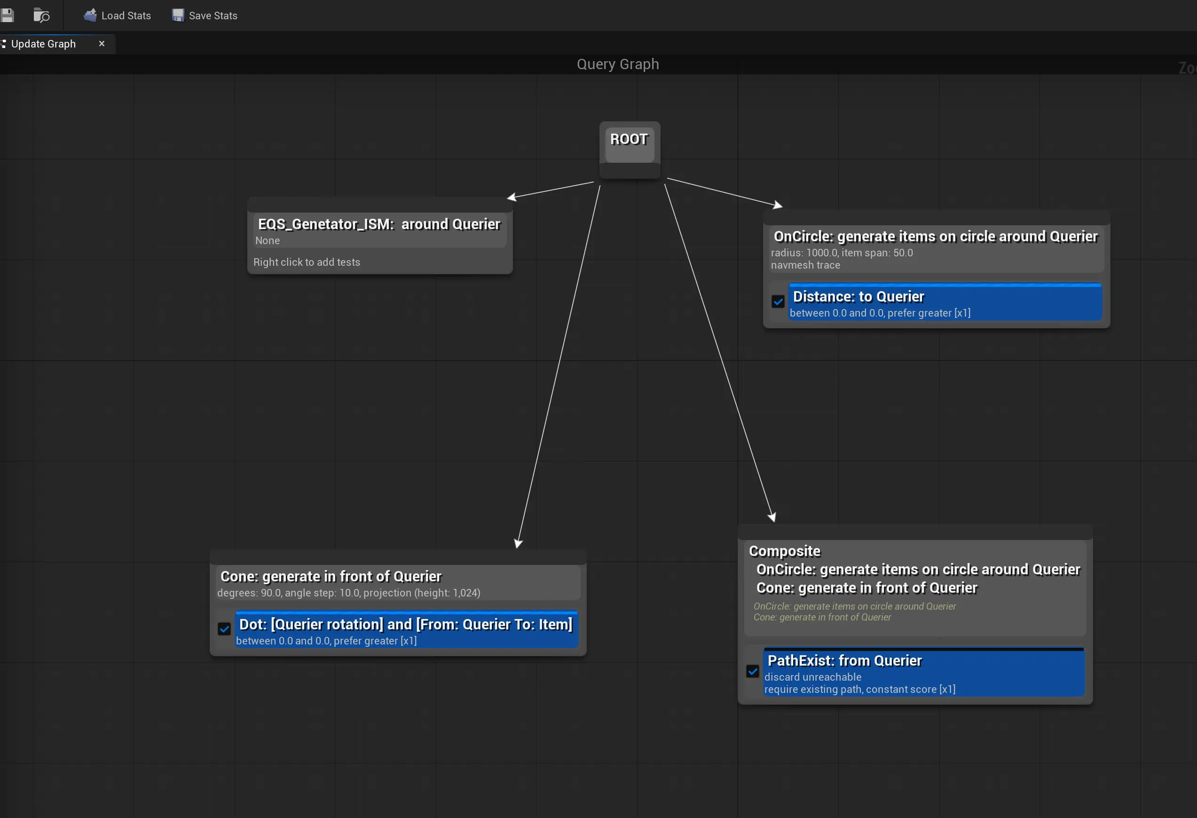This screenshot has width=1197, height=818.
Task: Select the Composite generator node title
Action: [x=784, y=551]
